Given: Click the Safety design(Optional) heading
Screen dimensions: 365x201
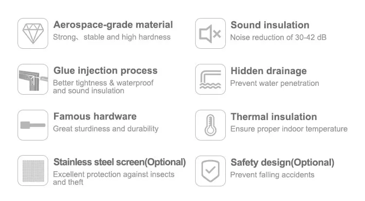Looking at the screenshot, I should tap(282, 162).
